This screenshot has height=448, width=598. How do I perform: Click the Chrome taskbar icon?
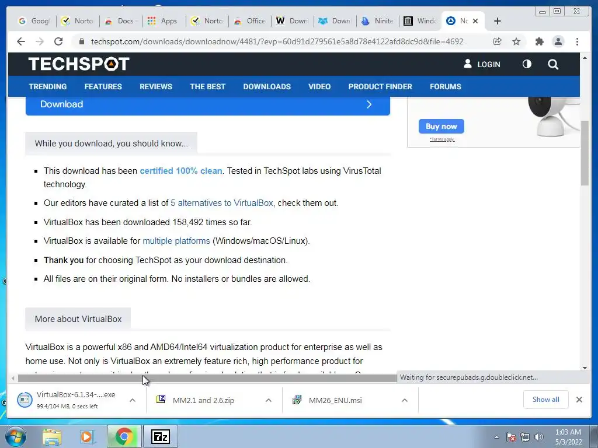(x=124, y=436)
